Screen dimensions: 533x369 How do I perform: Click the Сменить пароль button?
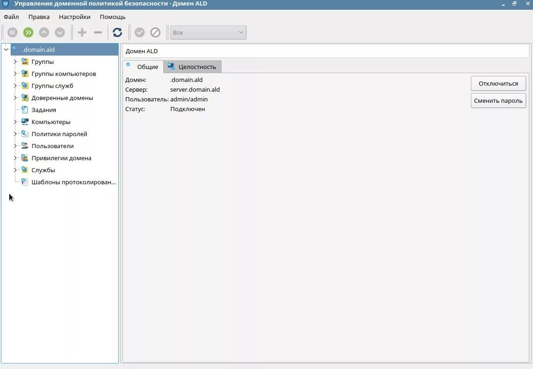coord(498,101)
